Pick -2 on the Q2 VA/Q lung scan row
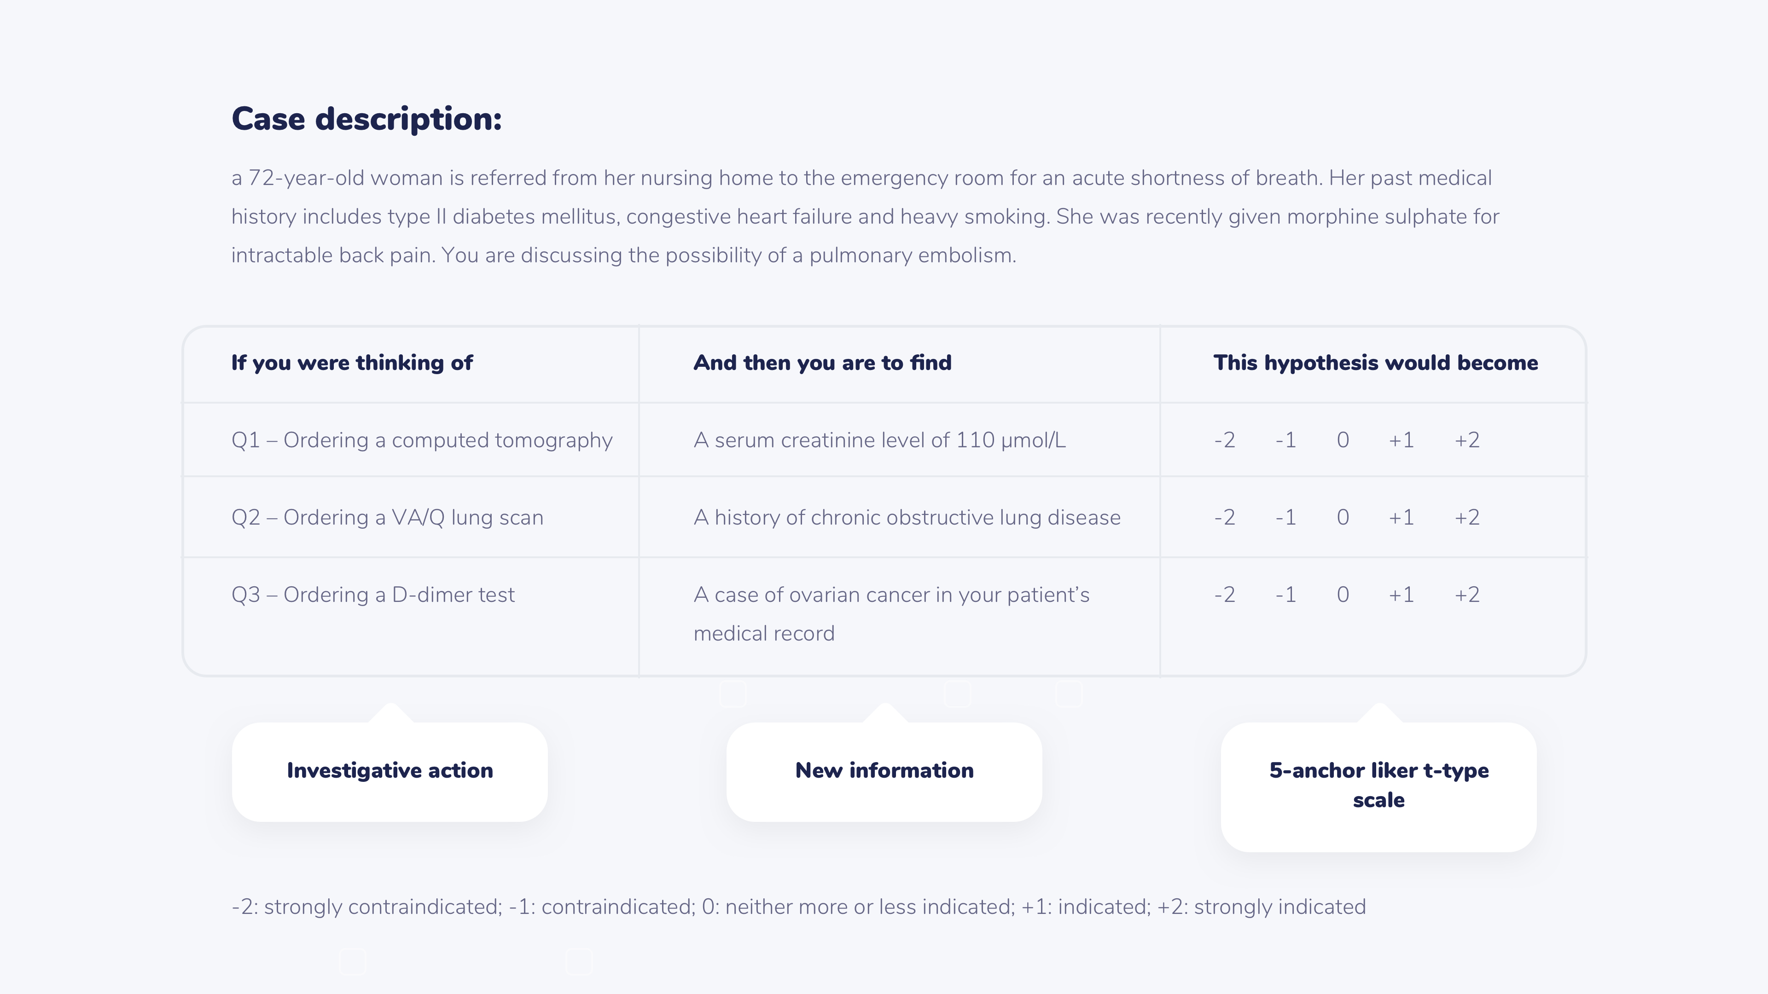Viewport: 1768px width, 994px height. coord(1224,517)
